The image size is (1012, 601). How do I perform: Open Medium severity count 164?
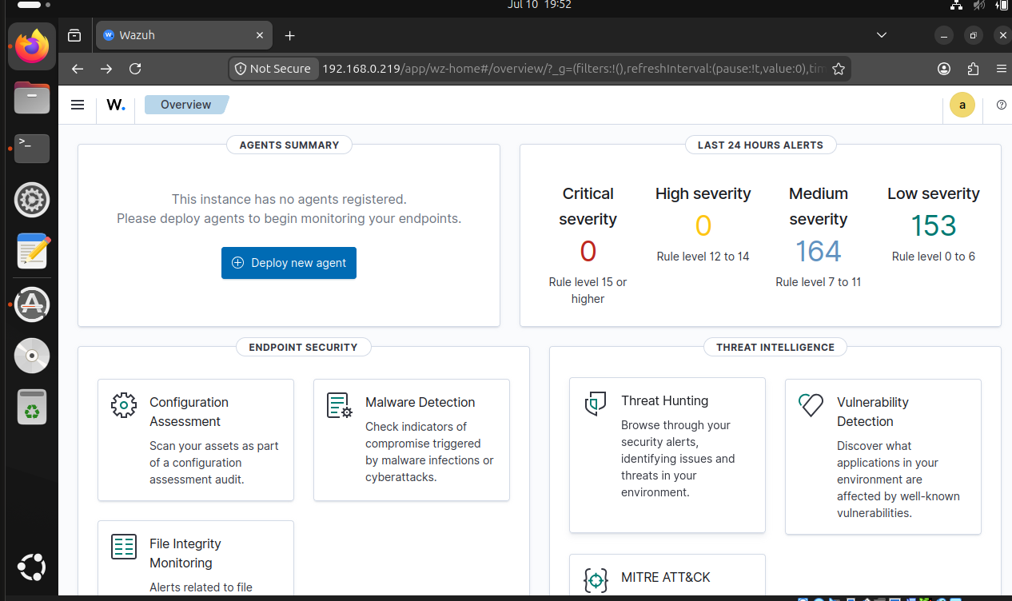819,252
